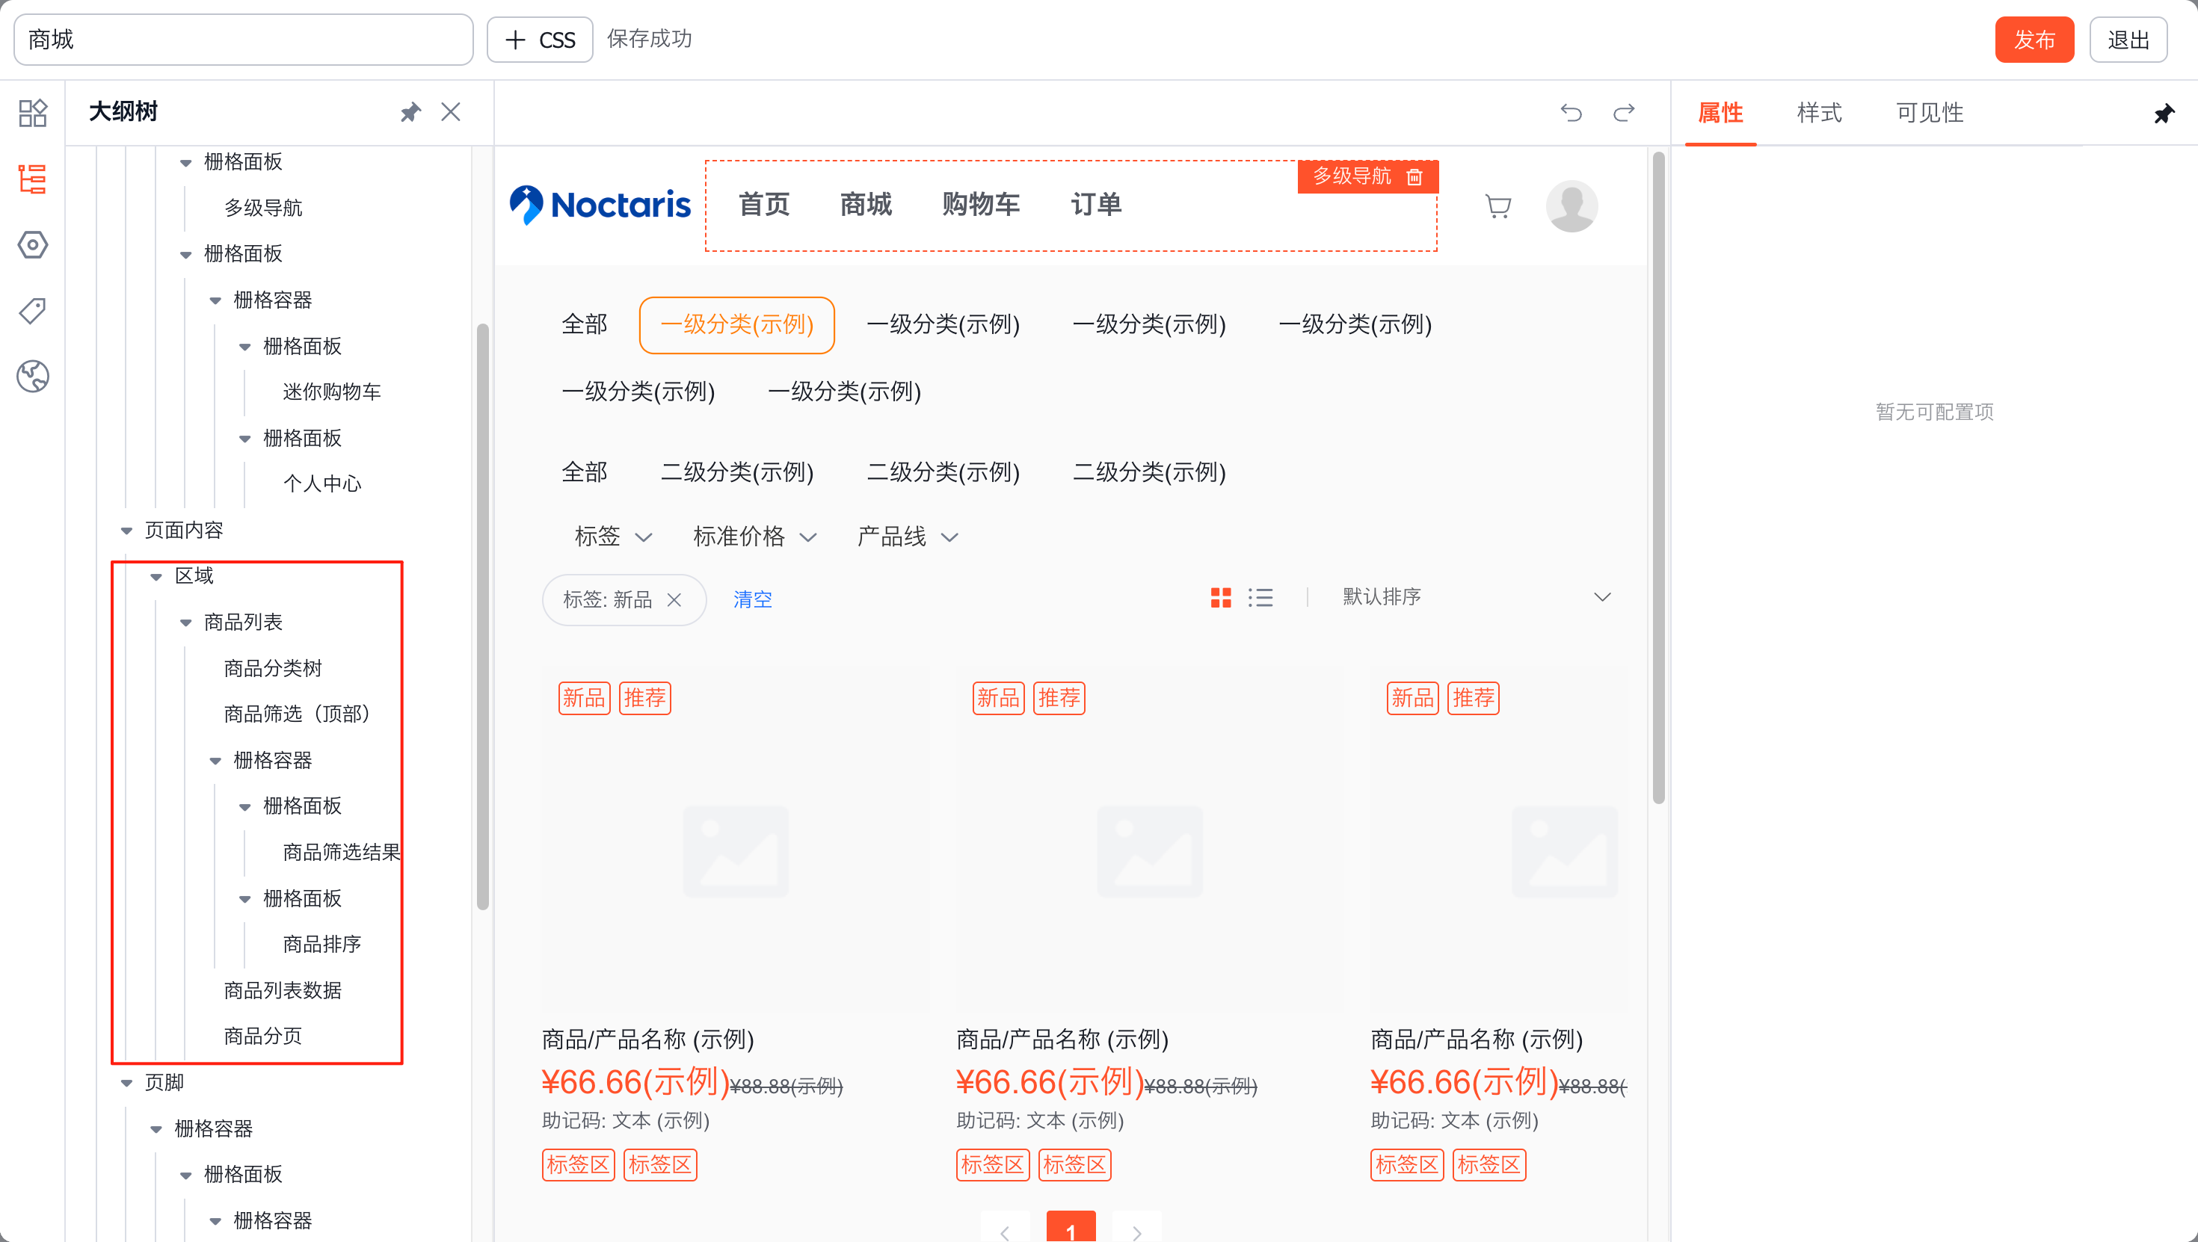Open the globe icon in left sidebar
The width and height of the screenshot is (2198, 1242).
point(32,376)
